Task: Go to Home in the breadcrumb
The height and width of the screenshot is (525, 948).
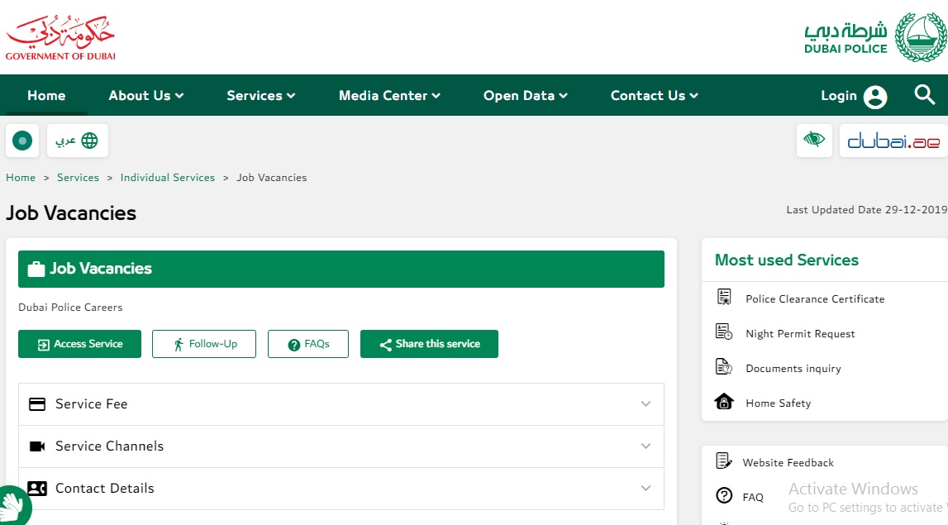Action: (21, 178)
